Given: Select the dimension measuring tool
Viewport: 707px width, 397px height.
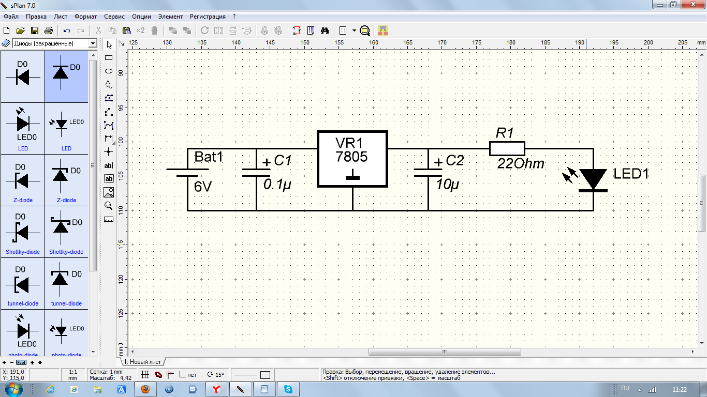Looking at the screenshot, I should pos(109,138).
